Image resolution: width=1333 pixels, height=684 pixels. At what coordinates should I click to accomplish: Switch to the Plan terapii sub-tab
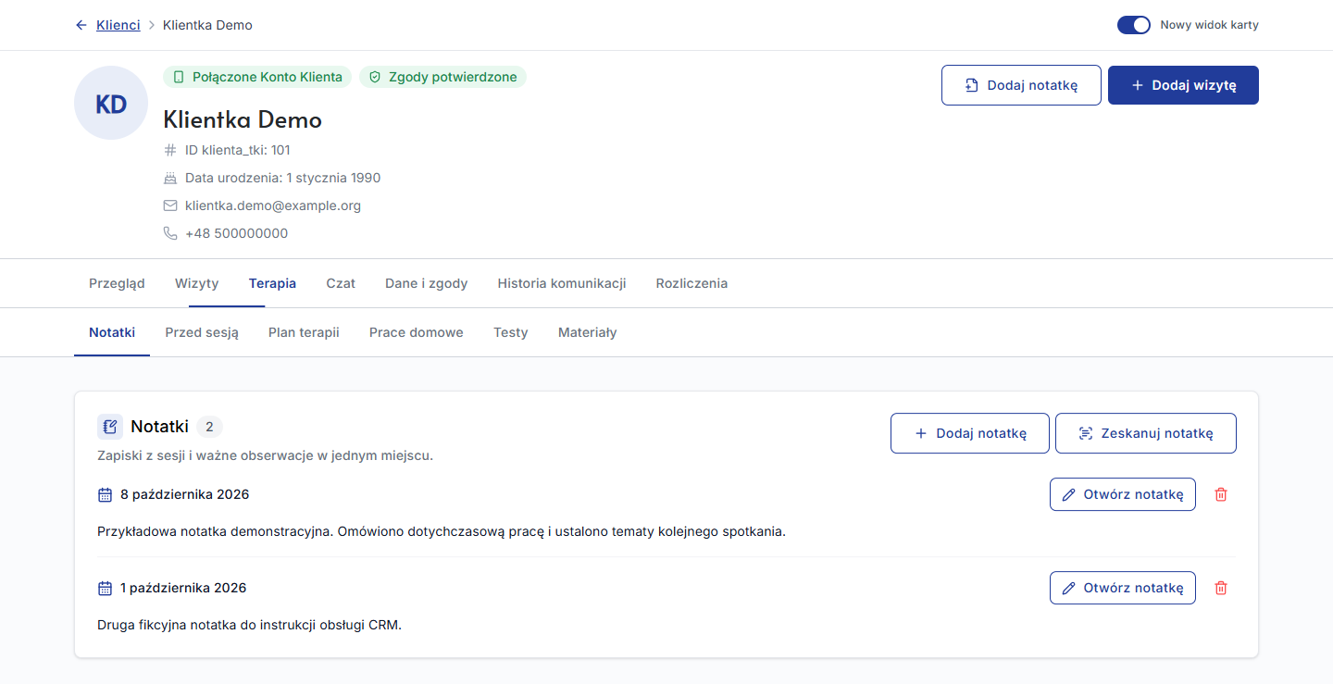pos(304,332)
